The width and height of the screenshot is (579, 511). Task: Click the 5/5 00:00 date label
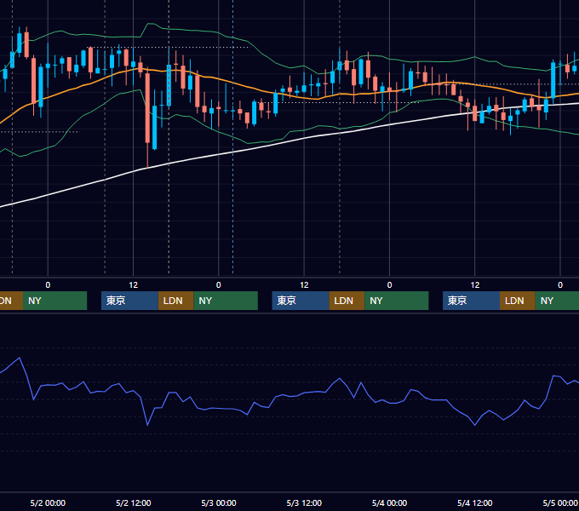(560, 502)
